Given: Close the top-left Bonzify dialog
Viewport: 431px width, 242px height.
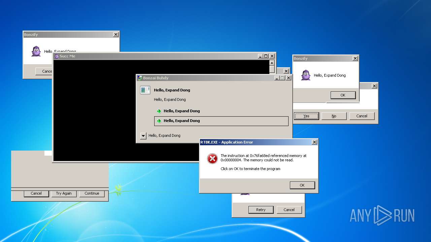Looking at the screenshot, I should pyautogui.click(x=115, y=35).
